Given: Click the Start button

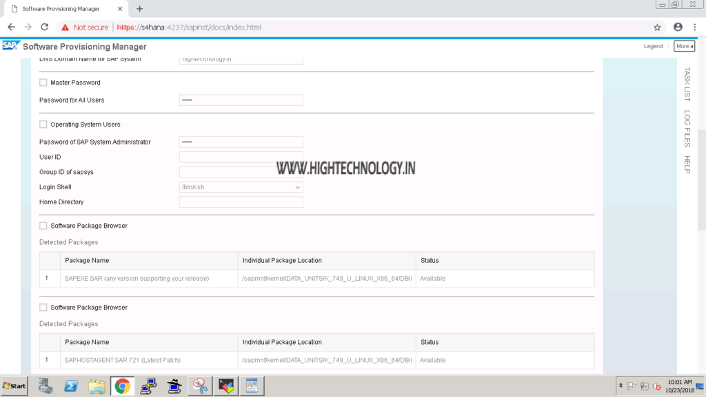Looking at the screenshot, I should [14, 386].
